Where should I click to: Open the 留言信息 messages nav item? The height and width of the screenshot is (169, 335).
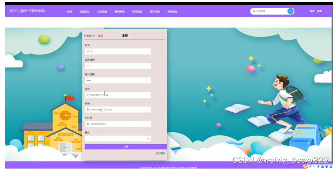(137, 11)
